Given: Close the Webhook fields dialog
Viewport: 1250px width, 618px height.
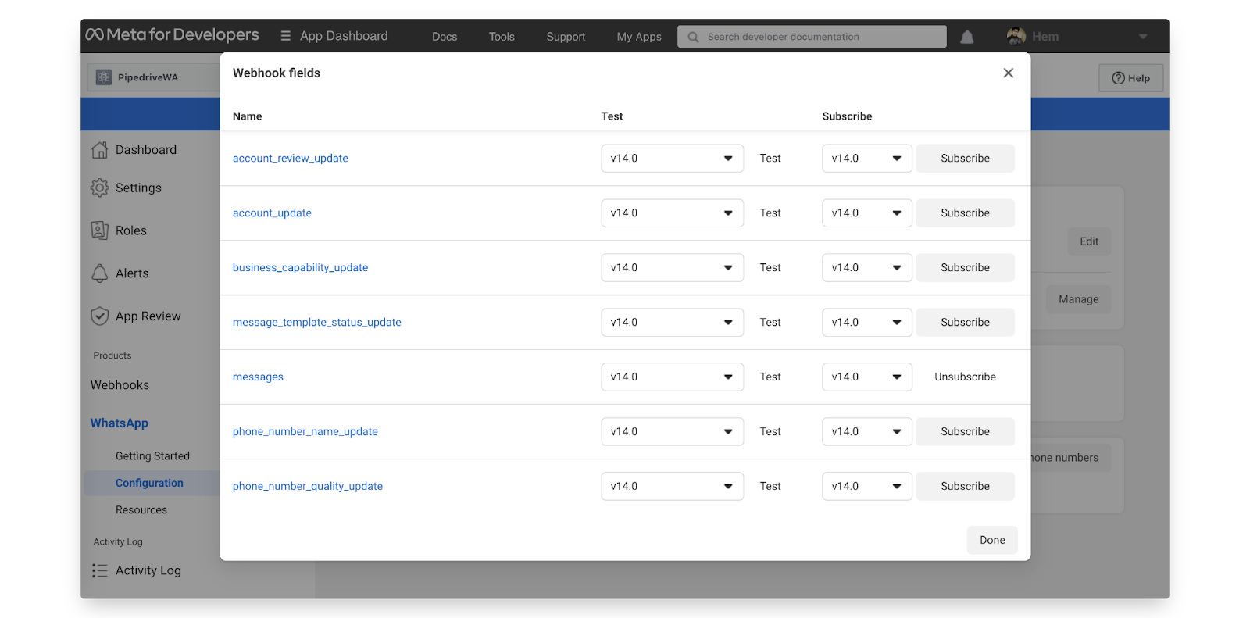Looking at the screenshot, I should coord(1008,73).
